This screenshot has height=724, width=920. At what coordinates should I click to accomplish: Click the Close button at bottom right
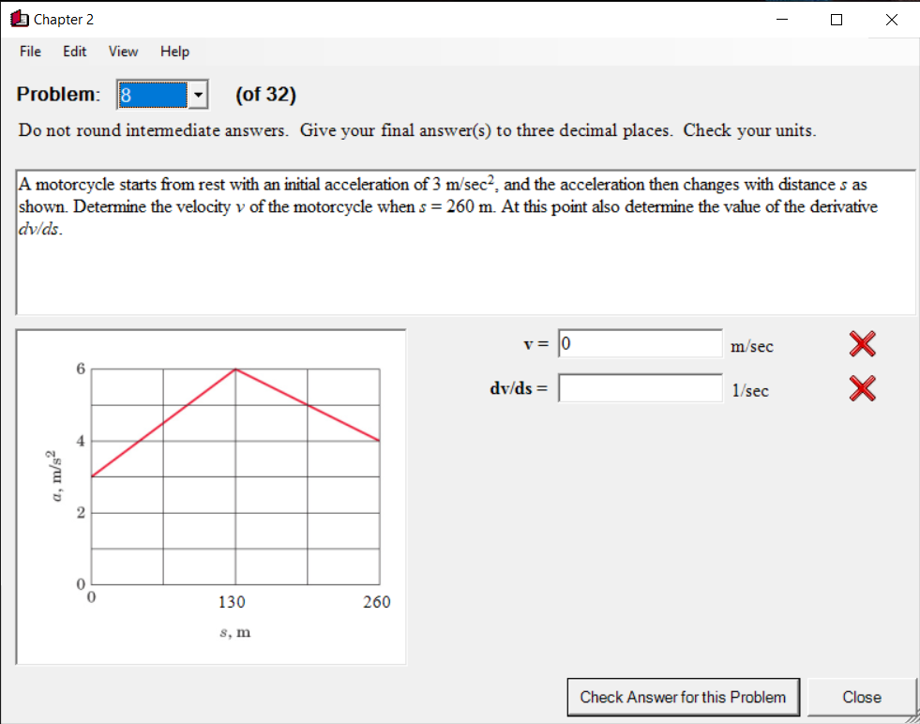tap(862, 697)
